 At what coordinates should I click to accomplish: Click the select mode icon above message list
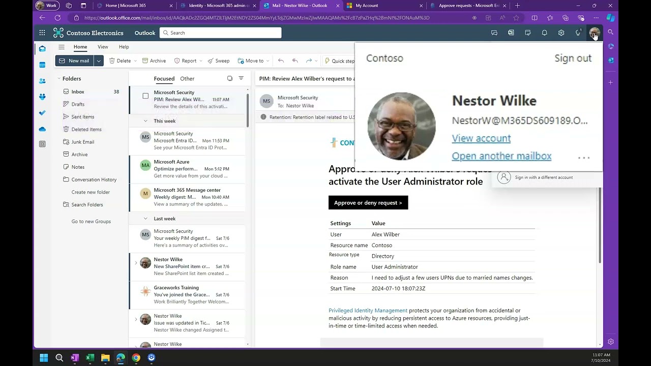click(230, 78)
